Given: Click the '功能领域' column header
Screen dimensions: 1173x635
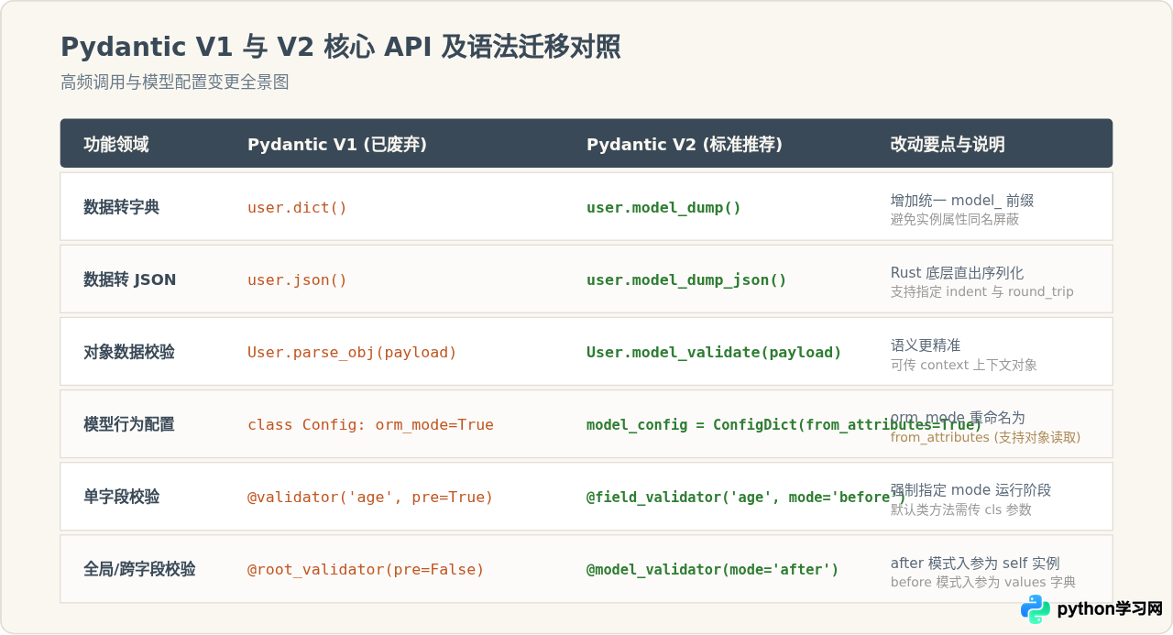Looking at the screenshot, I should click(x=116, y=144).
